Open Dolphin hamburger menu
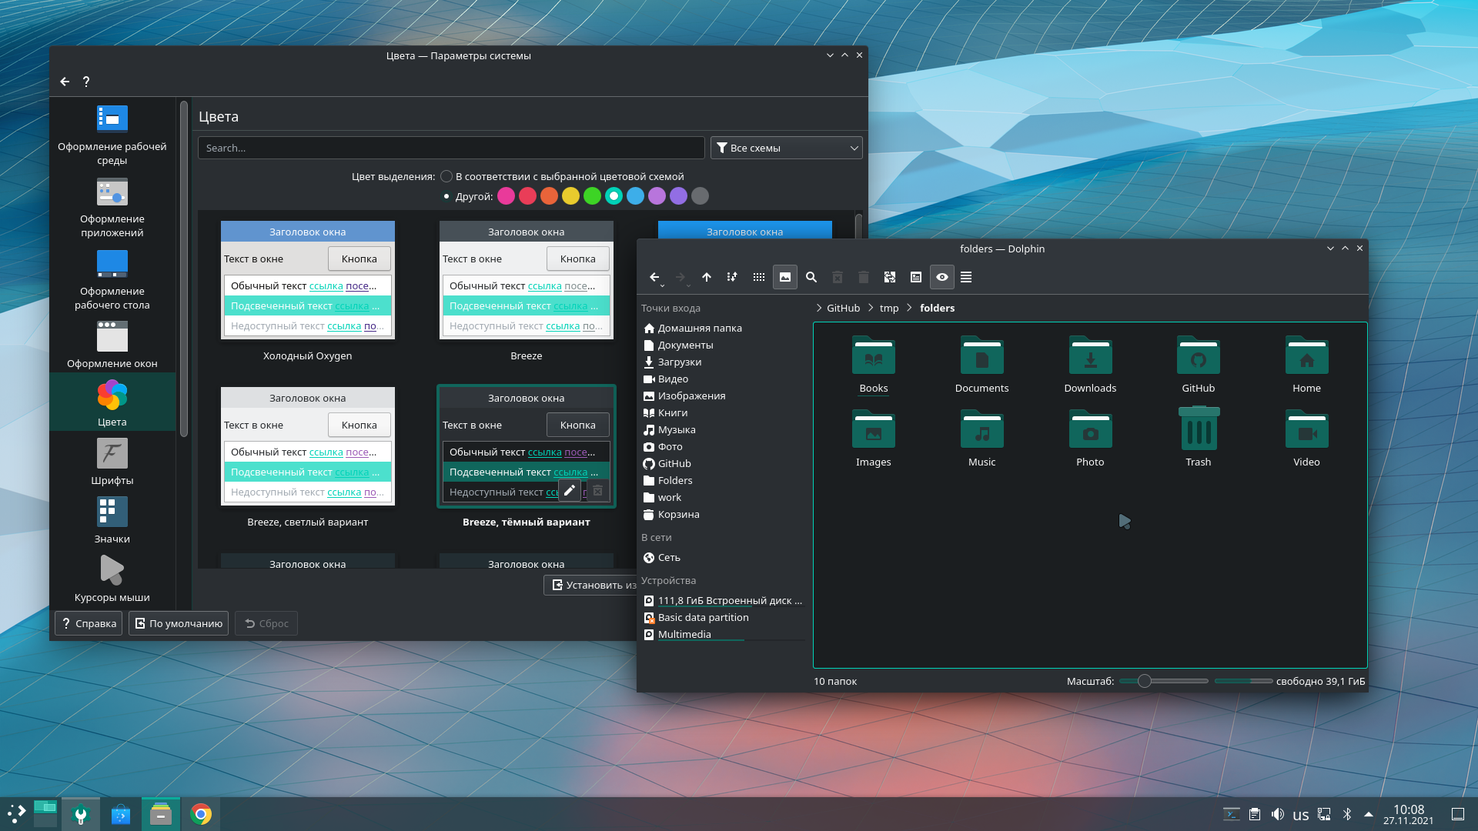The height and width of the screenshot is (831, 1478). pyautogui.click(x=966, y=277)
